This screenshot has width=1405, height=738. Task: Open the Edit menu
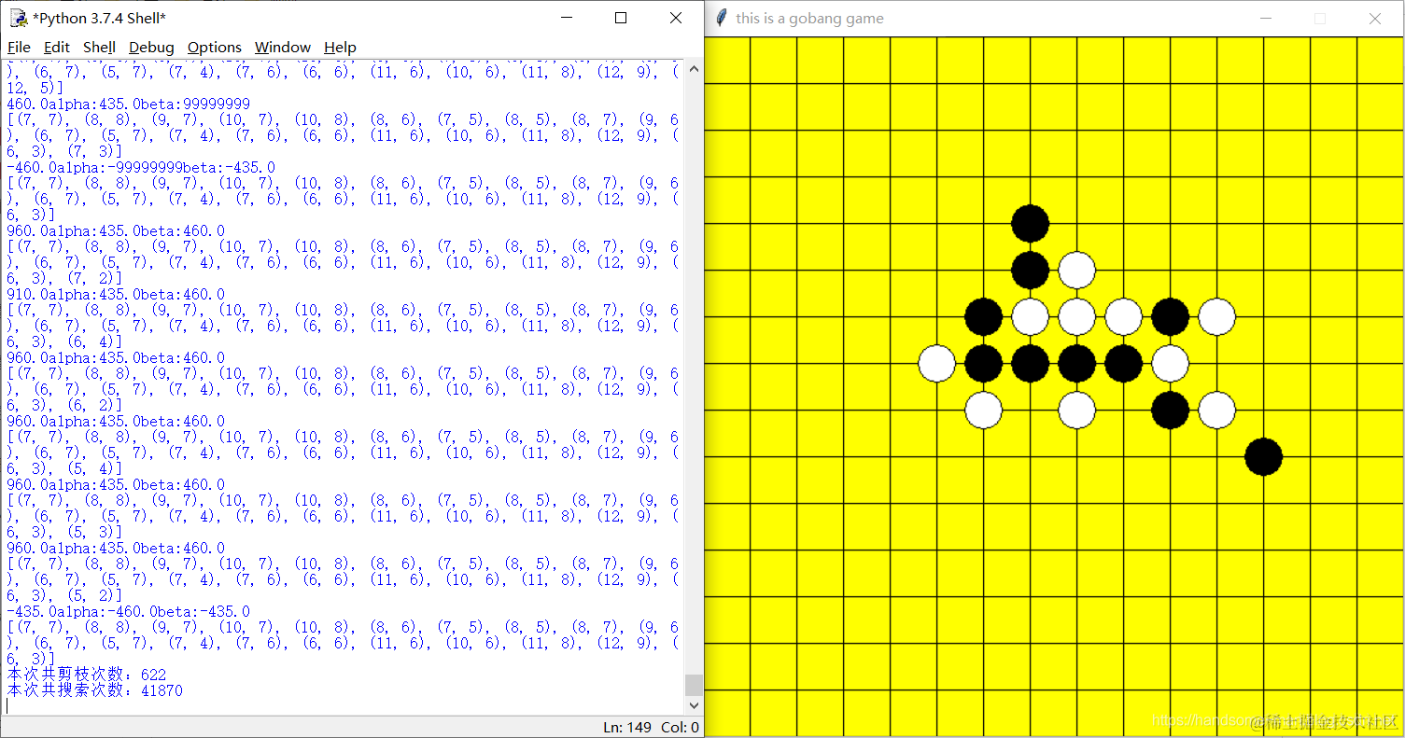pyautogui.click(x=57, y=47)
